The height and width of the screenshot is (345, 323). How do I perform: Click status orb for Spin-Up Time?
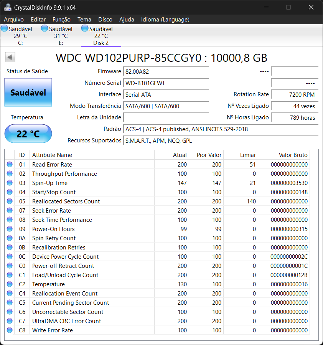pyautogui.click(x=10, y=183)
